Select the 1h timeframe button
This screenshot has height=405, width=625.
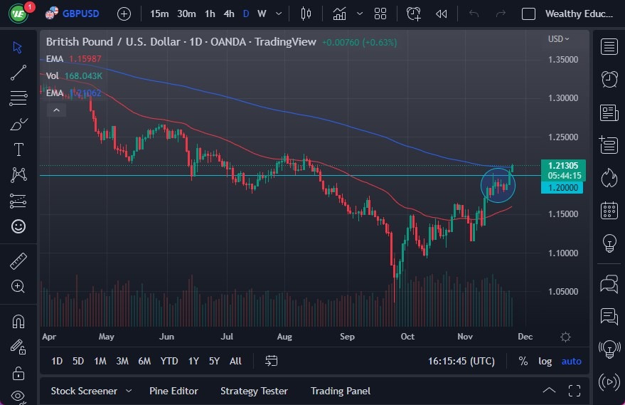pyautogui.click(x=210, y=14)
